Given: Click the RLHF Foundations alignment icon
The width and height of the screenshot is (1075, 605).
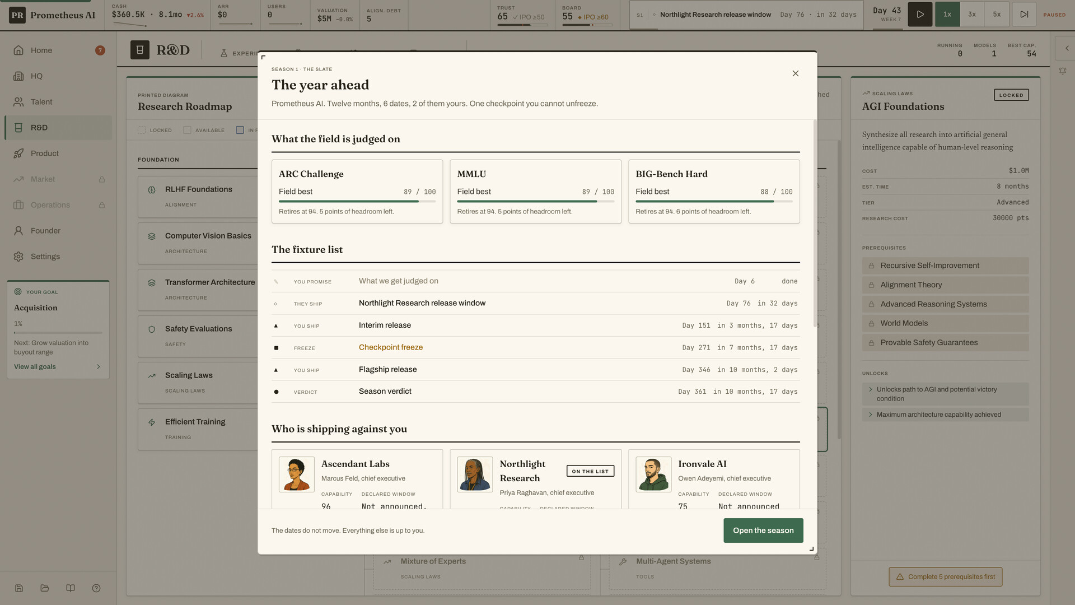Looking at the screenshot, I should (152, 190).
